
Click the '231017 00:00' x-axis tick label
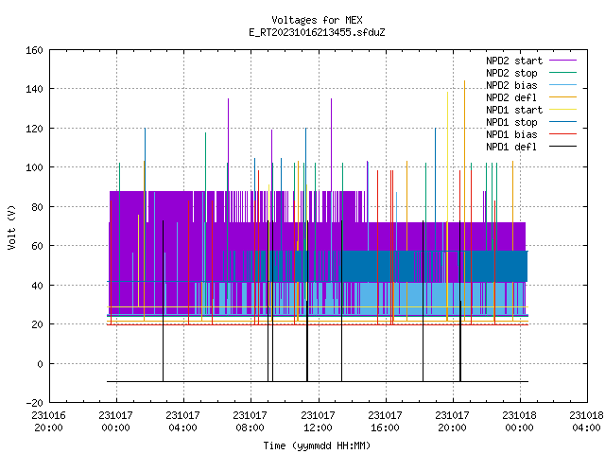(115, 422)
